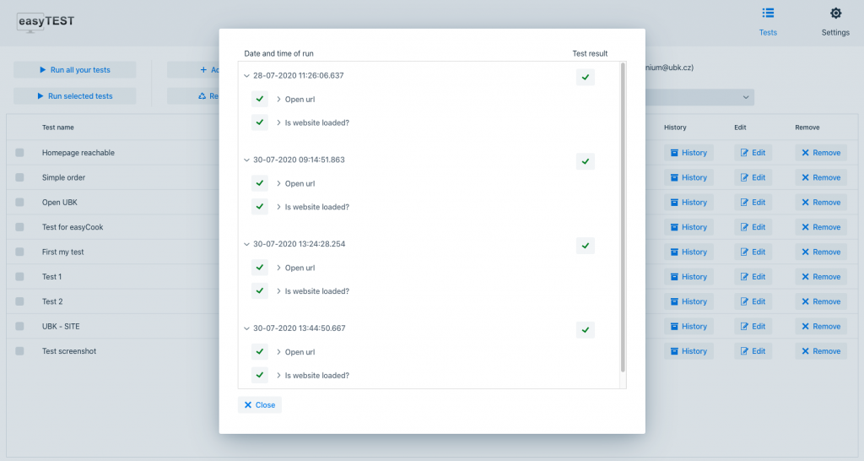
Task: Tick checkbox for Test for easyCook
Action: pos(20,226)
